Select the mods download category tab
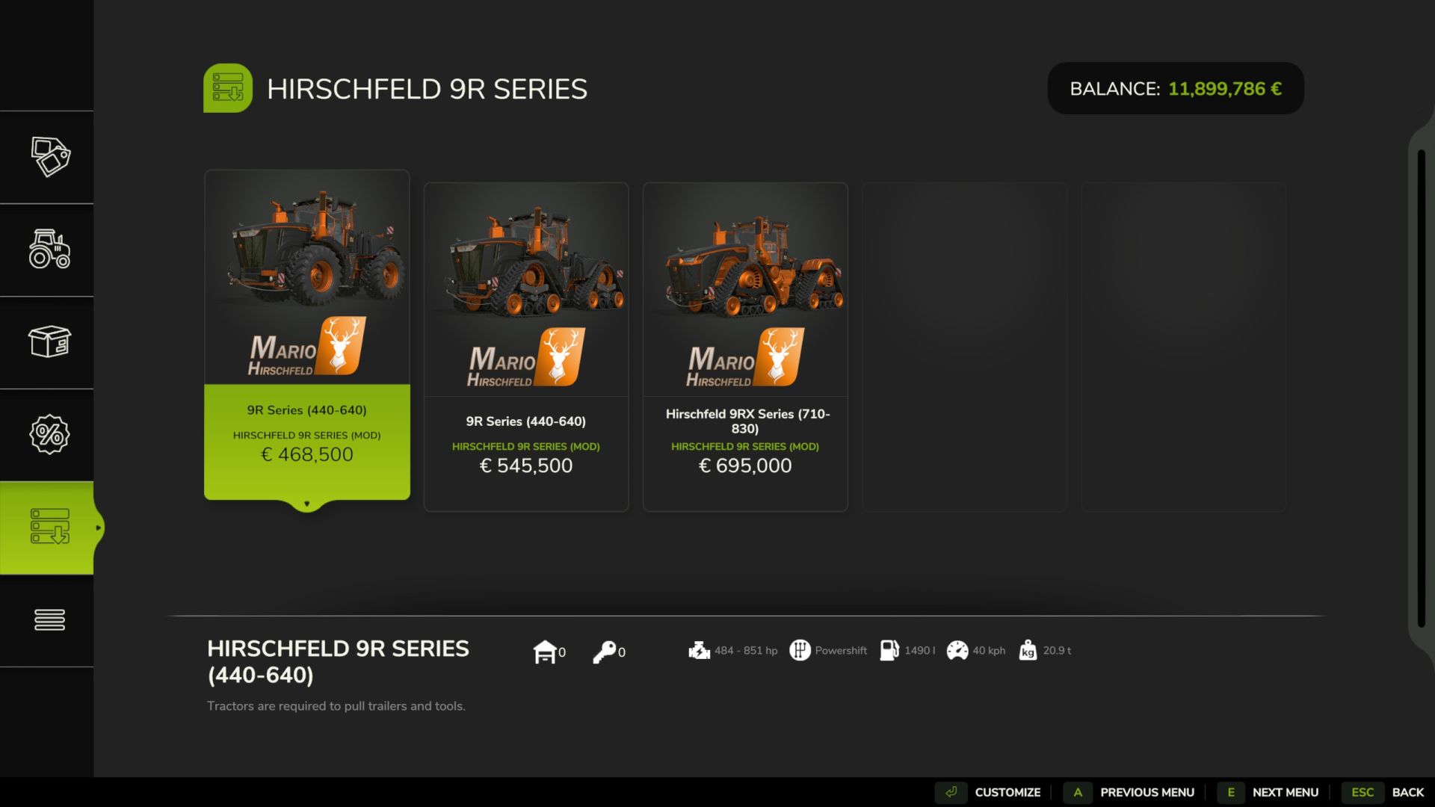The image size is (1435, 807). coord(49,527)
